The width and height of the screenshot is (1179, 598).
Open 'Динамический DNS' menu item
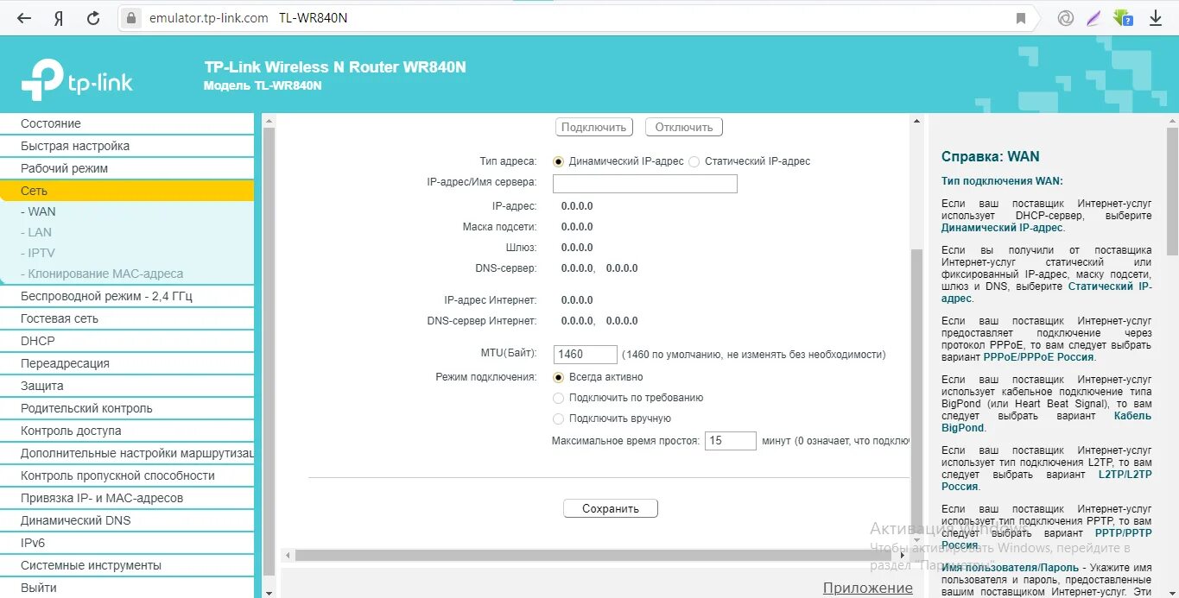tap(127, 520)
